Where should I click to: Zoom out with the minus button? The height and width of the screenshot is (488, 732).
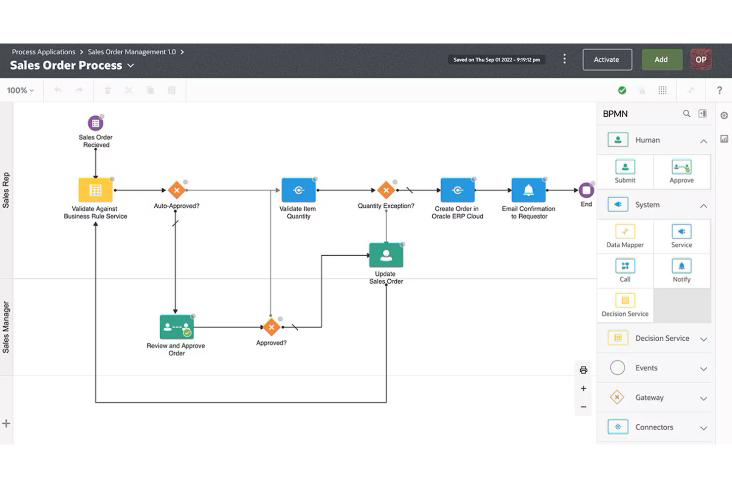click(x=584, y=407)
